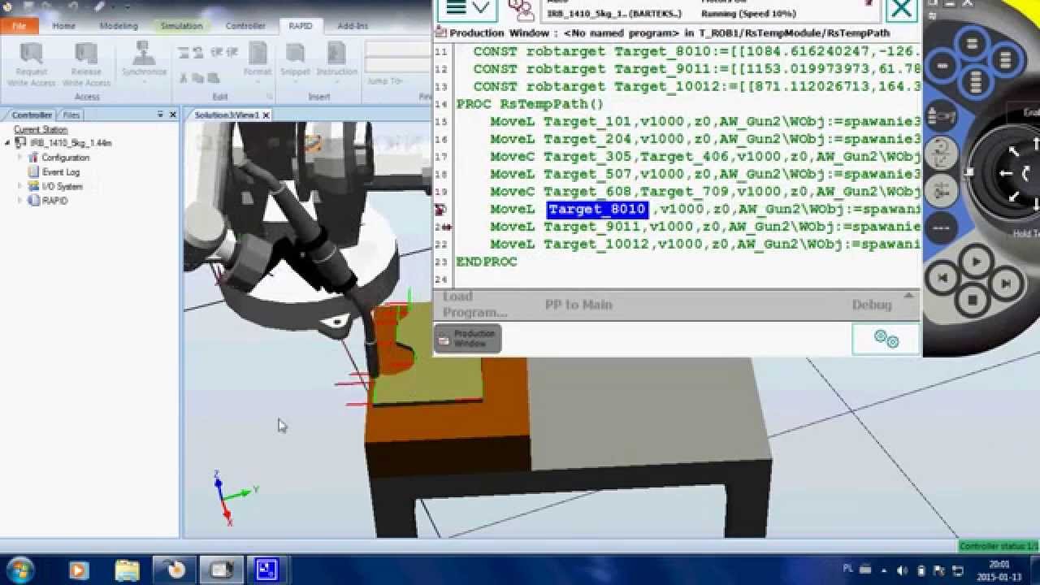Open the Simulation ribbon tab

point(181,26)
